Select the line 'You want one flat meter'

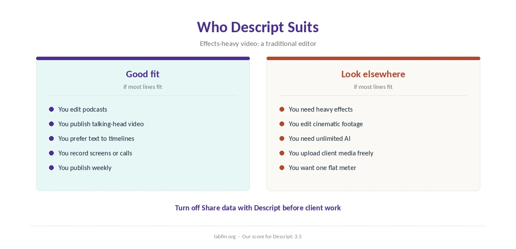point(322,168)
